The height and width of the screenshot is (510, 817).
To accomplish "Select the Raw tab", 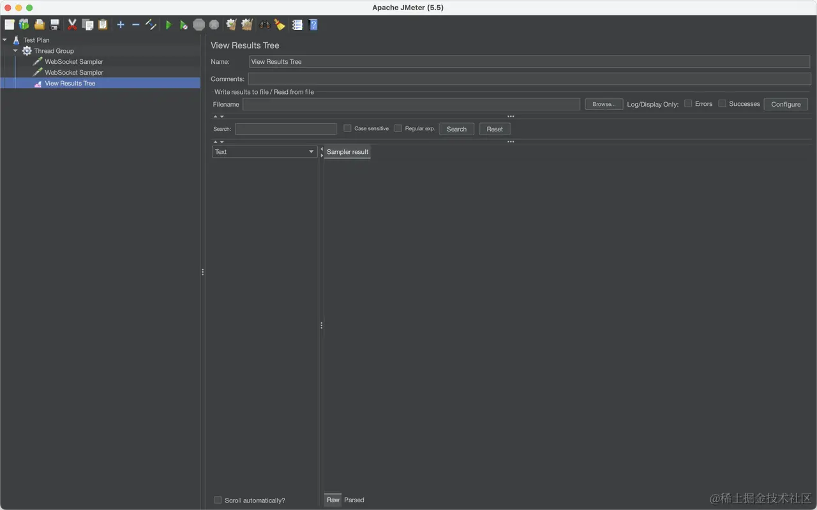I will tap(333, 500).
